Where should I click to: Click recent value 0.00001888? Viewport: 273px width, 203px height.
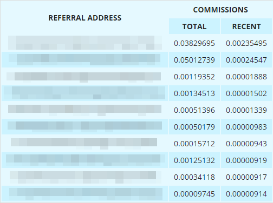pyautogui.click(x=246, y=77)
